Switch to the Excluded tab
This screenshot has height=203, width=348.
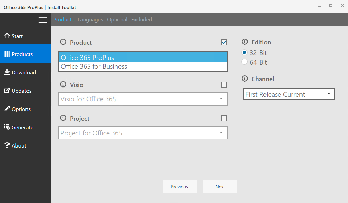(142, 19)
